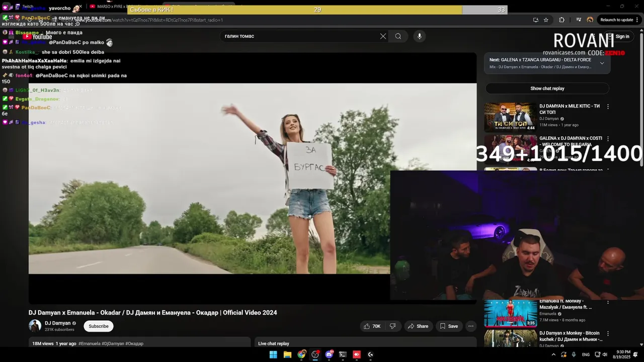
Task: Bookmark this page with the star icon
Action: 546,20
